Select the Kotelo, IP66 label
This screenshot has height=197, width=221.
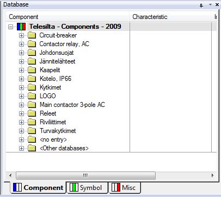(56, 79)
